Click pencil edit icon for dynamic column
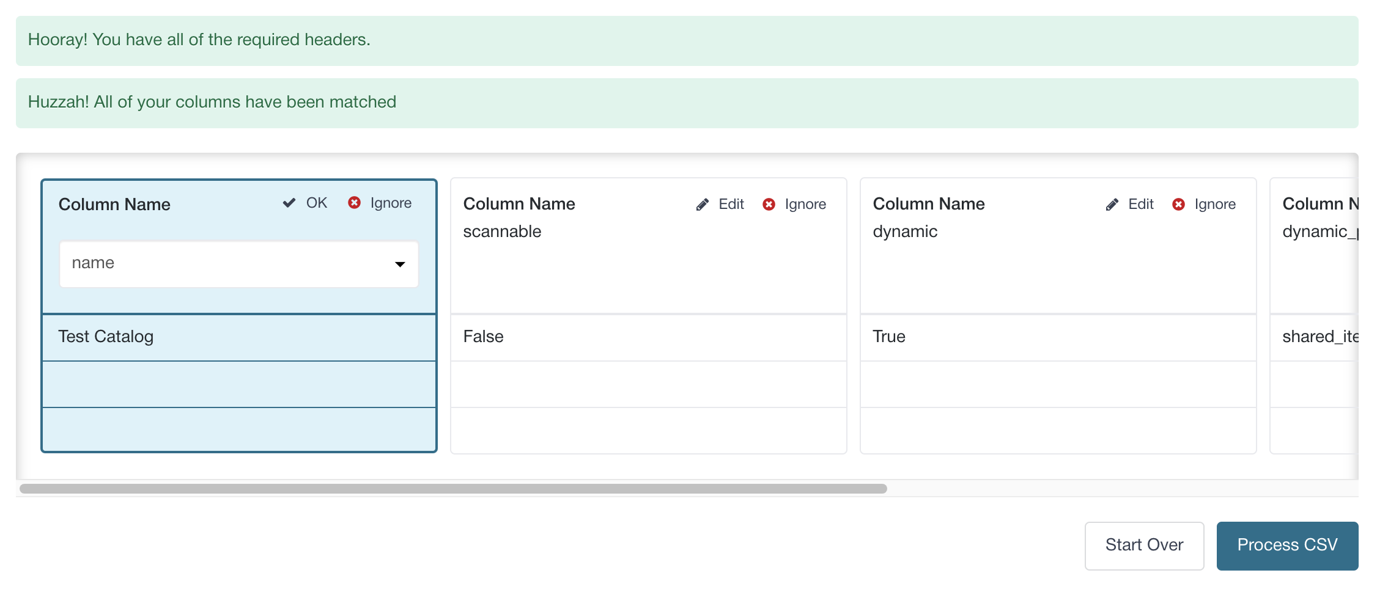The width and height of the screenshot is (1399, 606). (x=1112, y=205)
